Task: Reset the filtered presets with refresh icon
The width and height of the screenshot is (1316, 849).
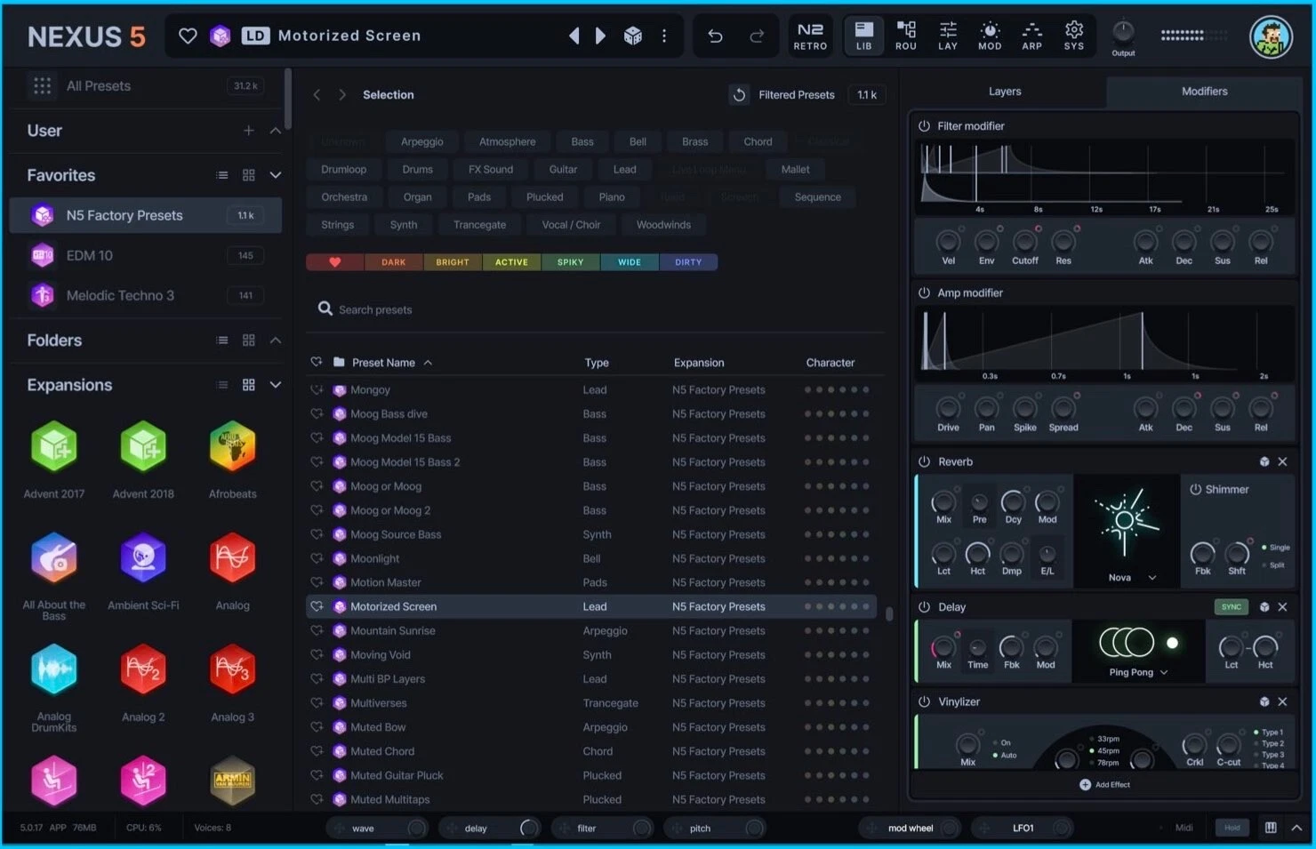Action: pos(739,94)
